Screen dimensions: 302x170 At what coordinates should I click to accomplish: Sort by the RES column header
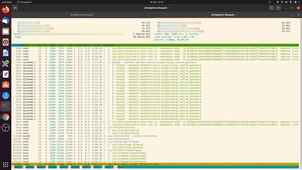pyautogui.click(x=62, y=45)
